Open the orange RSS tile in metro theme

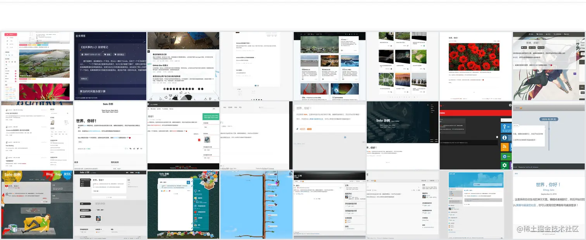pos(505,147)
